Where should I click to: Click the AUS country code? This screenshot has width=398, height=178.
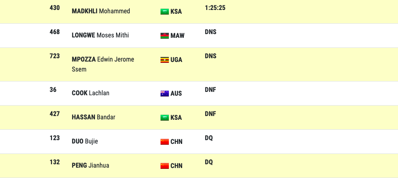click(x=176, y=94)
